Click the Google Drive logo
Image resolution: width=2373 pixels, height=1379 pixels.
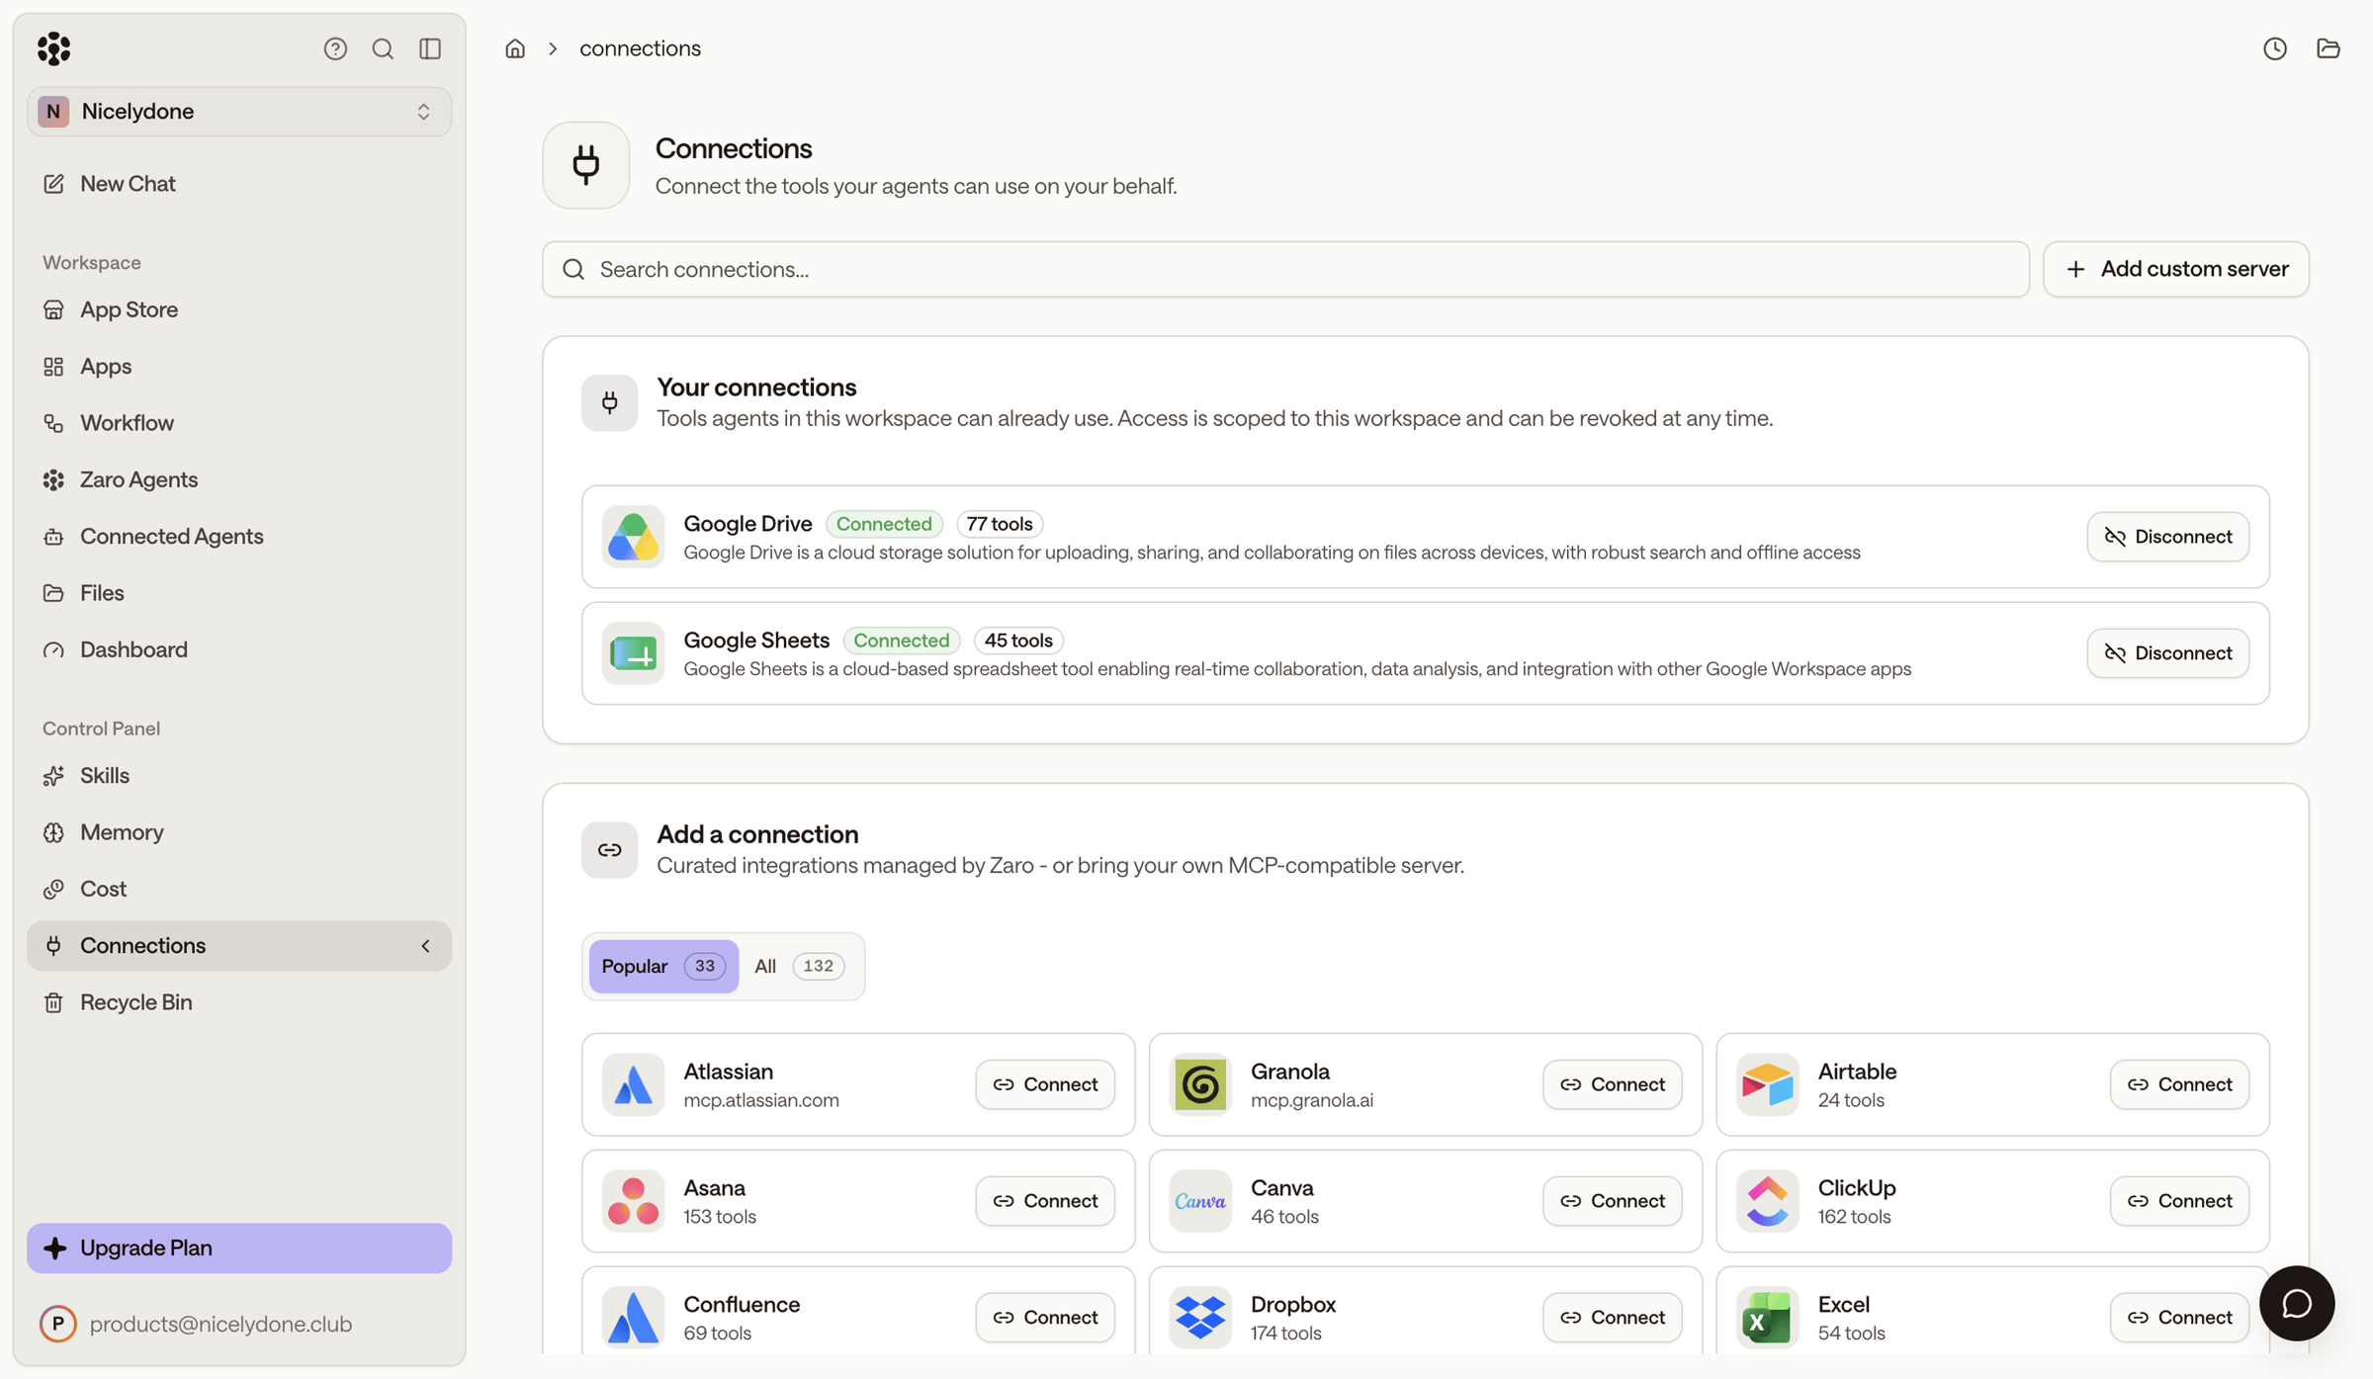point(633,537)
